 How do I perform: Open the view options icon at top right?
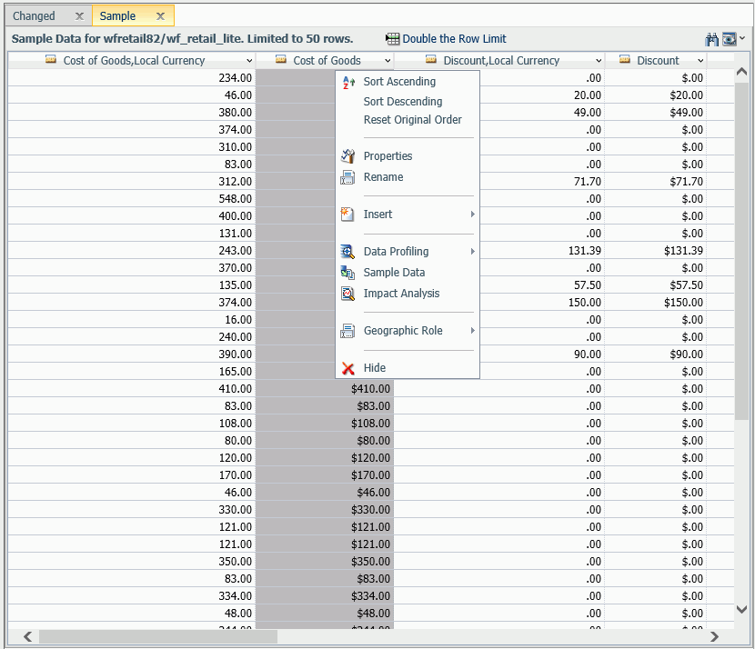[x=730, y=39]
